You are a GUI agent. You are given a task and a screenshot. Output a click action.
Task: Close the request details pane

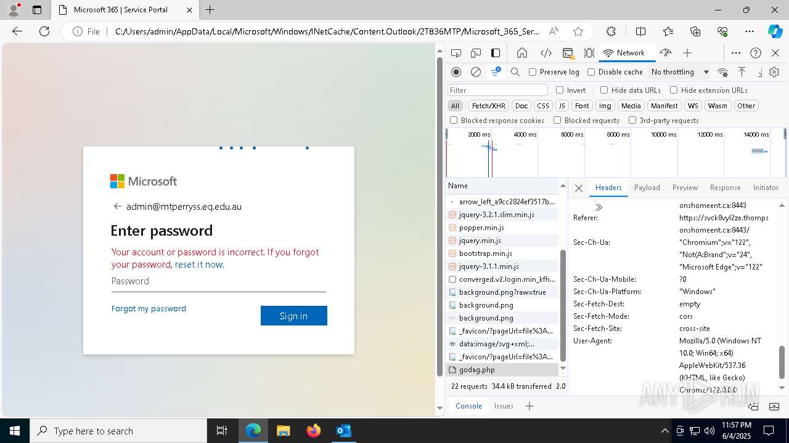pos(579,188)
